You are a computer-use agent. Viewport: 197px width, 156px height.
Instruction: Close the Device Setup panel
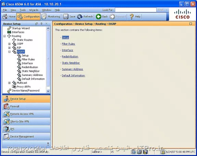46,24
